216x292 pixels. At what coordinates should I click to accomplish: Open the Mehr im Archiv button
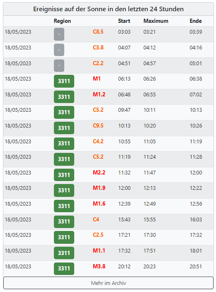[108, 283]
